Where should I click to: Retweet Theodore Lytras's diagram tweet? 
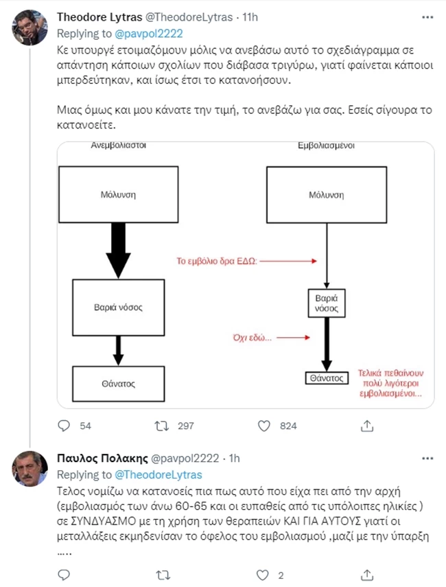(162, 426)
